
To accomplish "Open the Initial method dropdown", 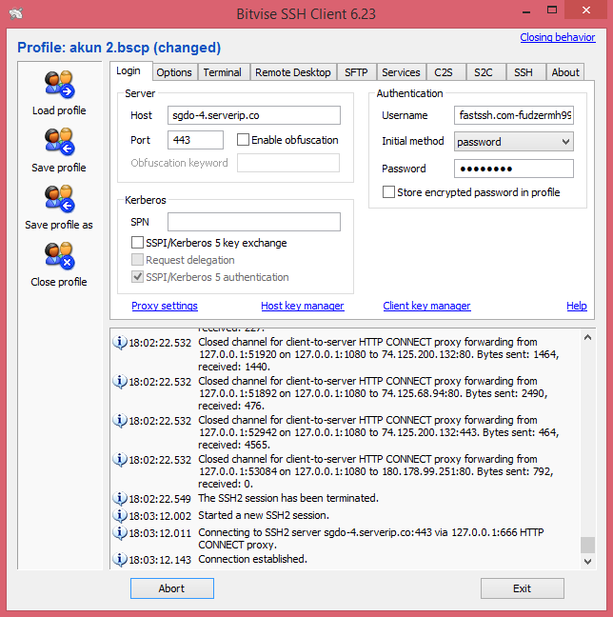I will click(x=513, y=142).
